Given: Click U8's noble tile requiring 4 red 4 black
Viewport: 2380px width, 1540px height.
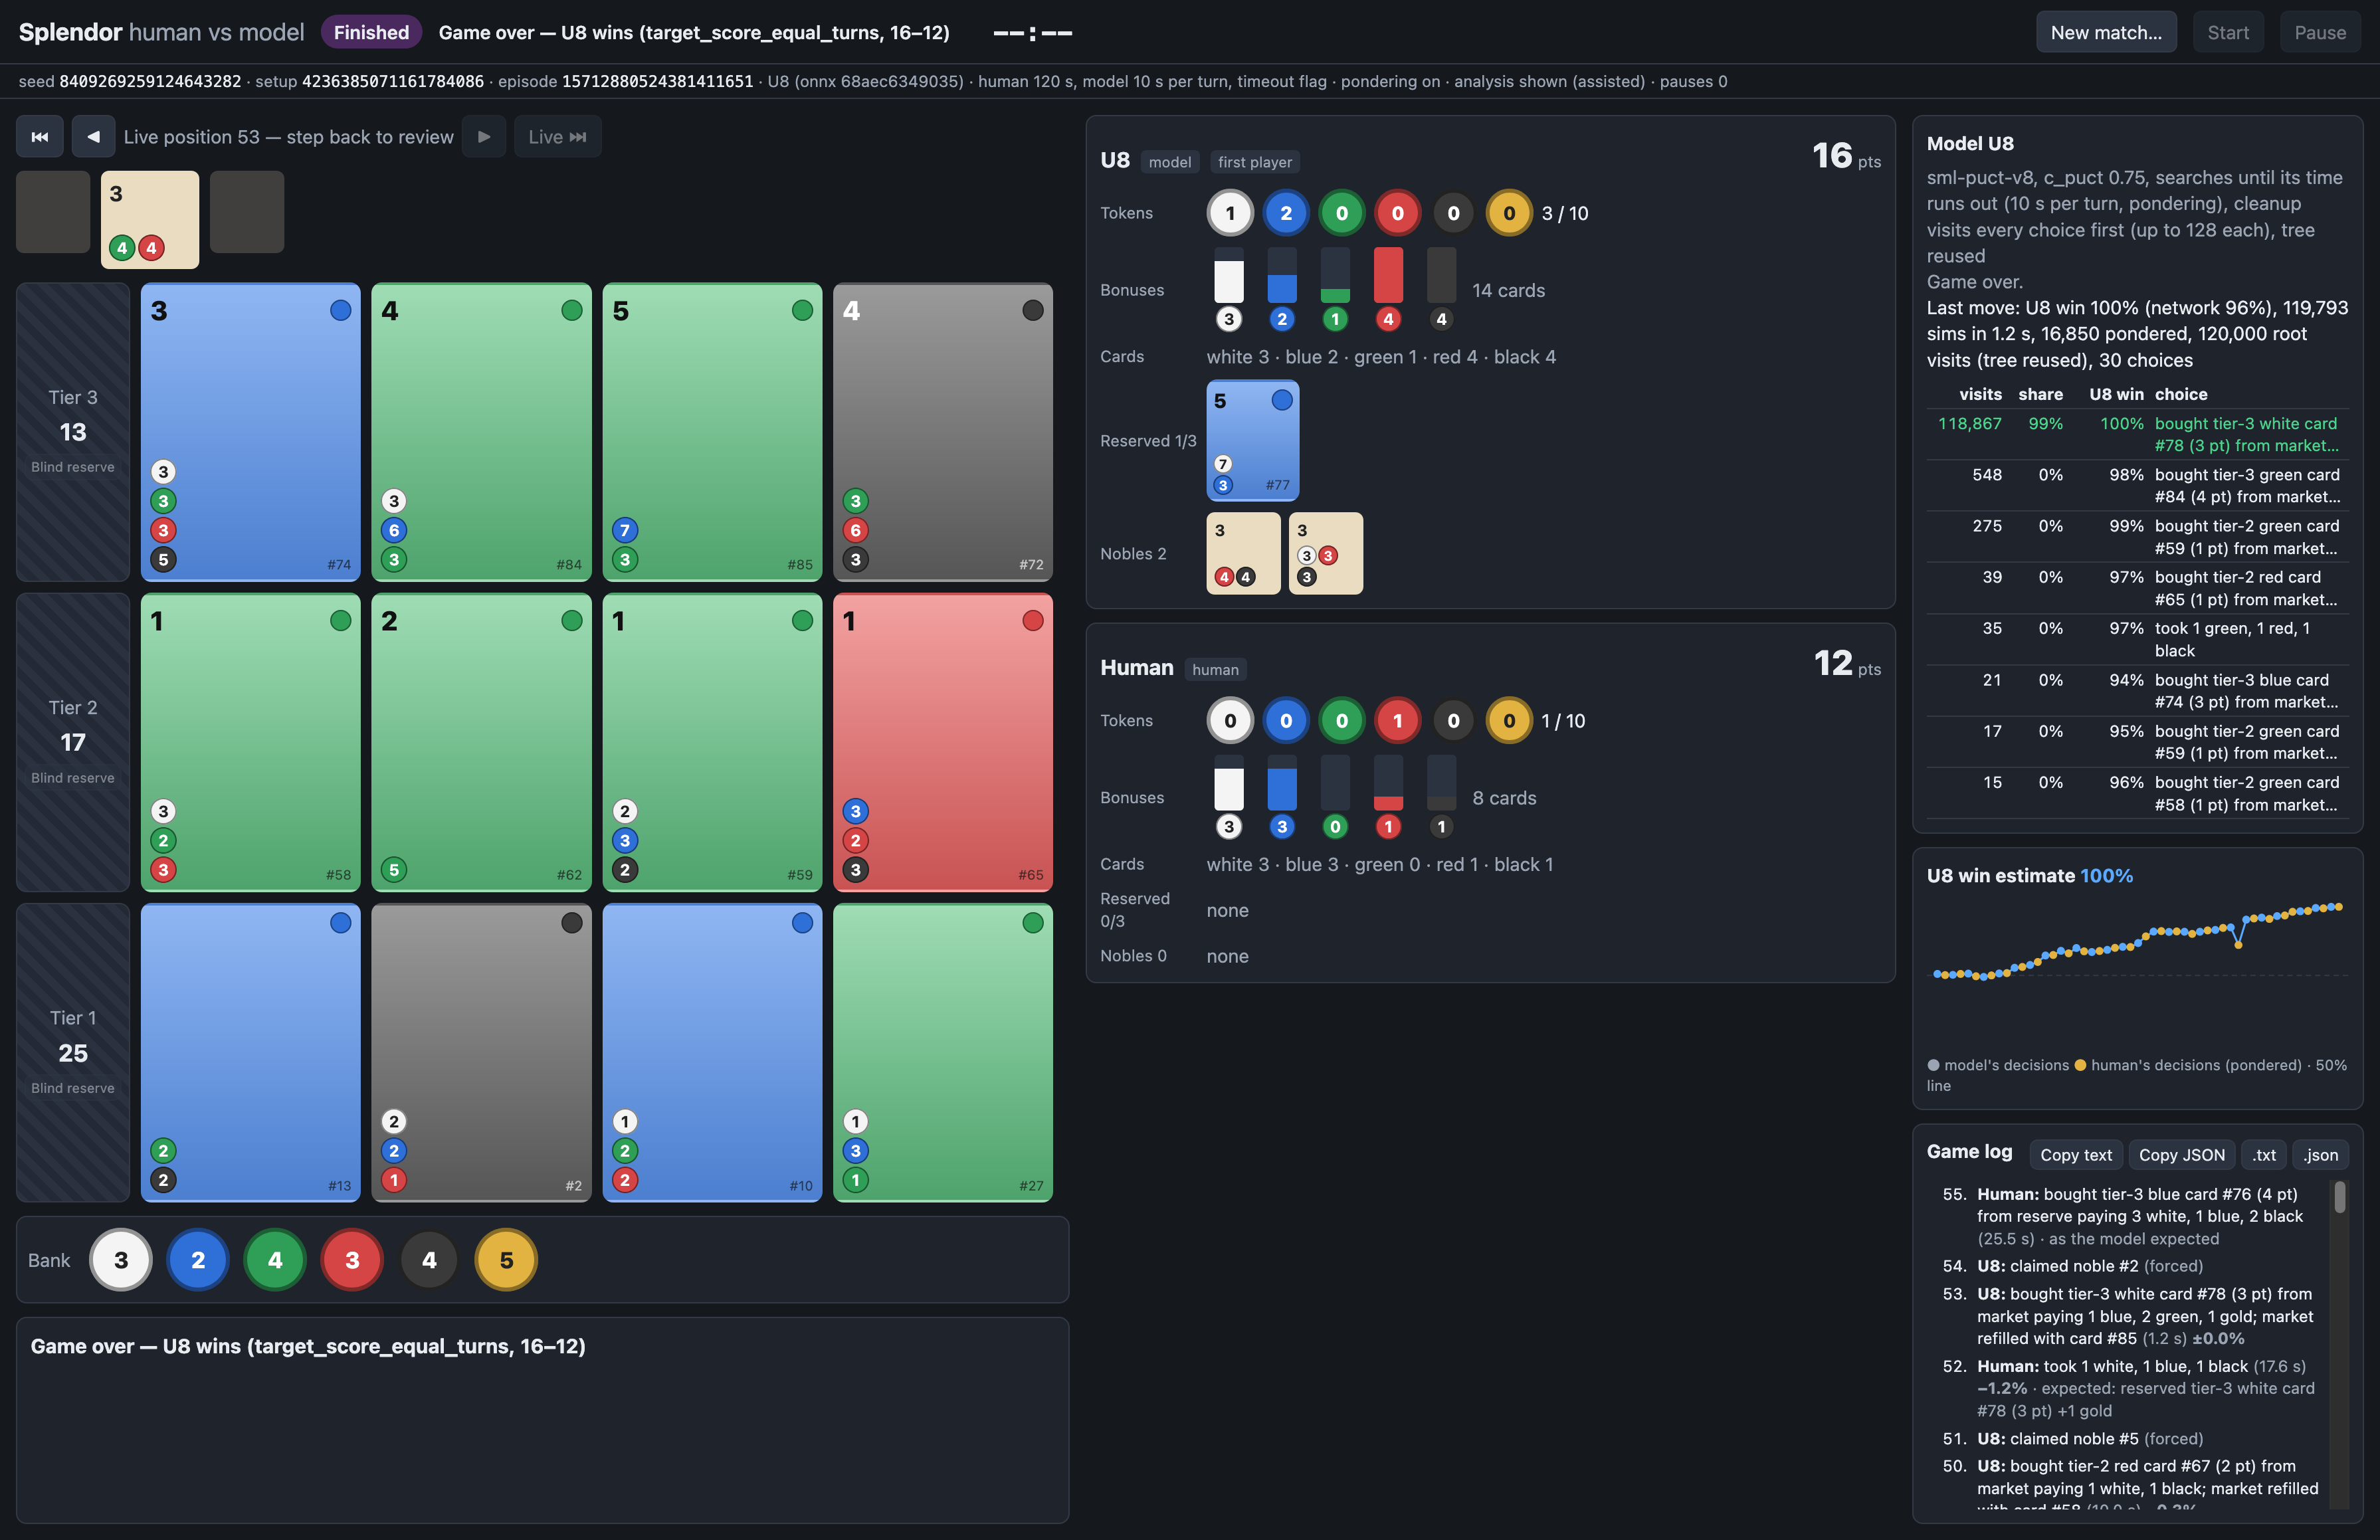Looking at the screenshot, I should click(1243, 553).
